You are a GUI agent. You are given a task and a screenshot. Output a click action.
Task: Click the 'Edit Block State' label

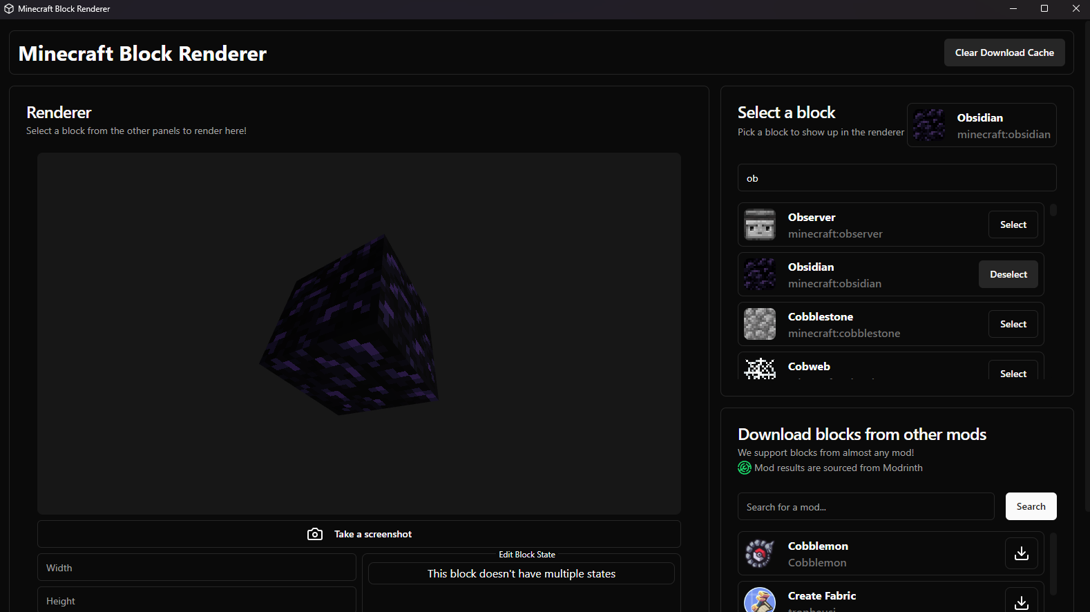(x=527, y=555)
